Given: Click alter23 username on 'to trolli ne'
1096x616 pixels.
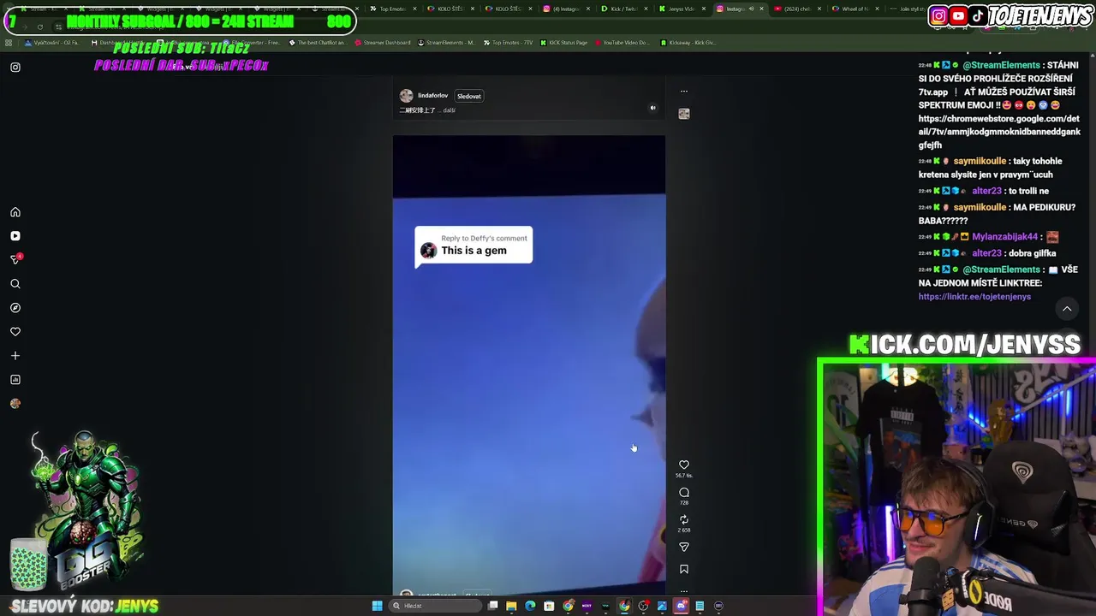Looking at the screenshot, I should 986,191.
